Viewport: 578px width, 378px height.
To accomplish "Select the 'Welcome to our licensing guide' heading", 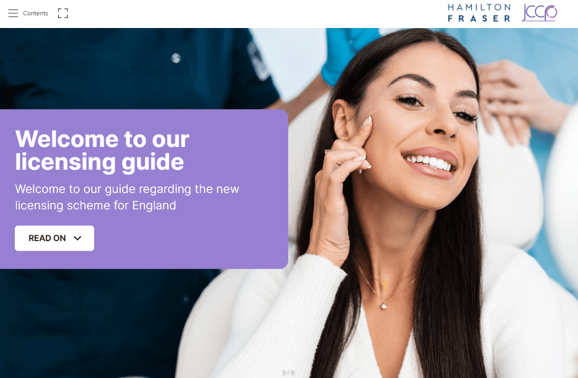I will pyautogui.click(x=102, y=150).
